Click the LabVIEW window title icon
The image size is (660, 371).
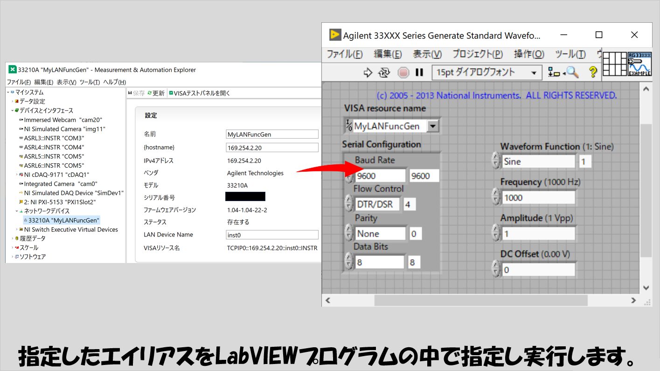click(334, 35)
